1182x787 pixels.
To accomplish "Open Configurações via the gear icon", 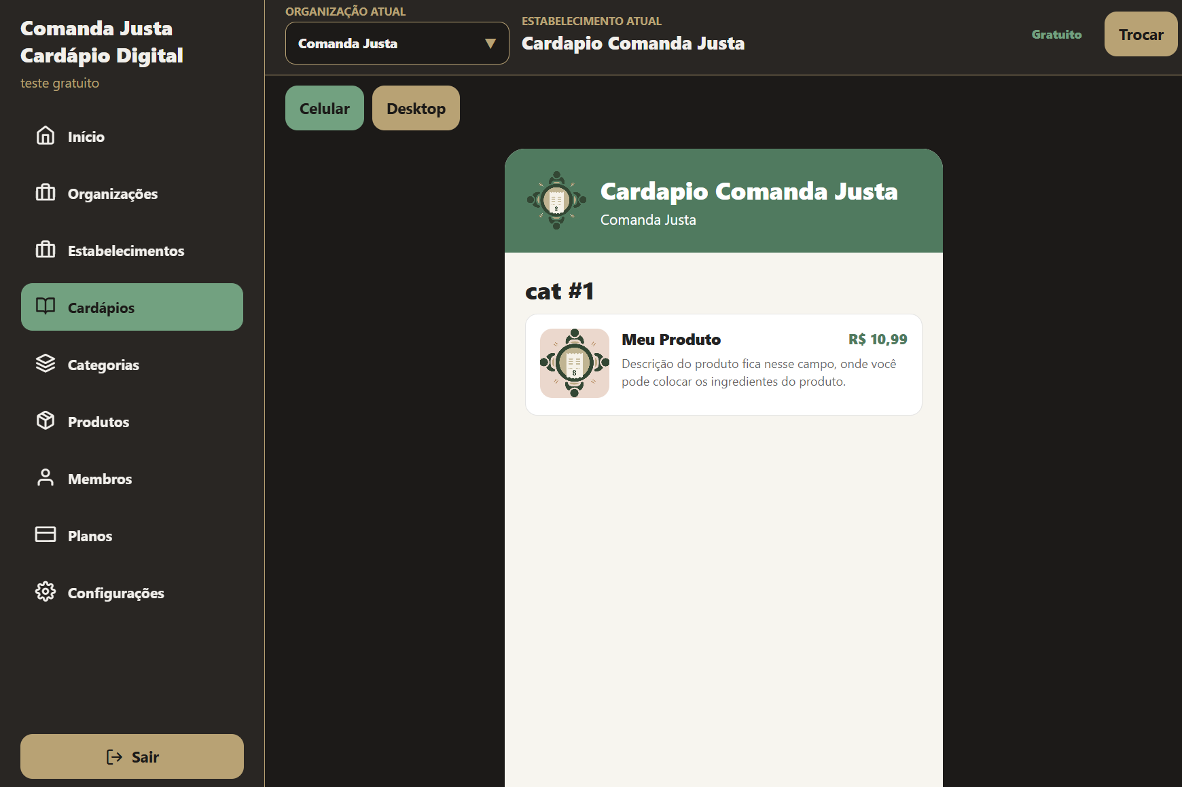I will (x=46, y=592).
